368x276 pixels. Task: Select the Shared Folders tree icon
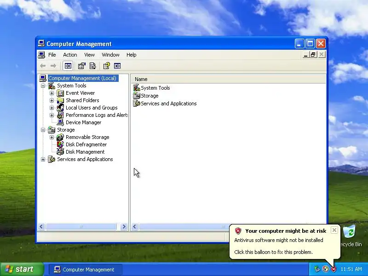pyautogui.click(x=60, y=100)
